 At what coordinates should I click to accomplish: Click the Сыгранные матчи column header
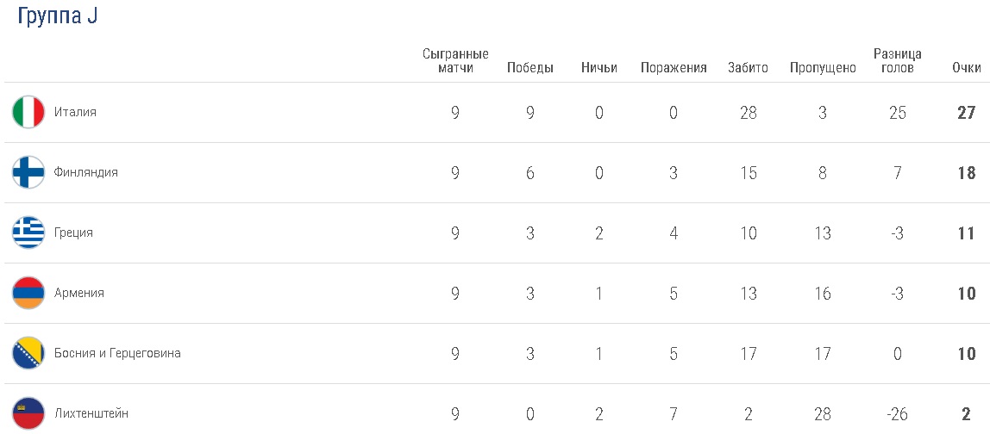click(x=455, y=60)
